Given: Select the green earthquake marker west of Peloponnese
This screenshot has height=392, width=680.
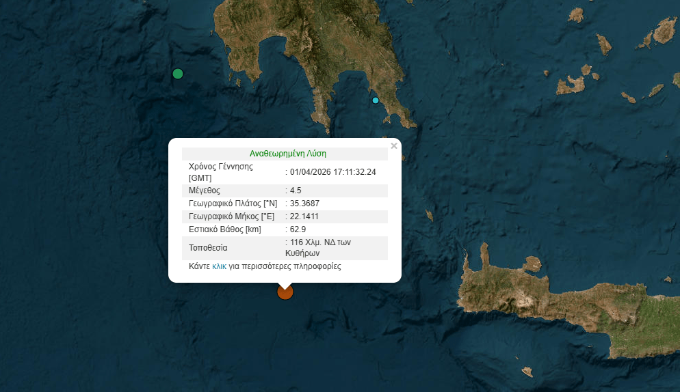Looking at the screenshot, I should tap(178, 74).
